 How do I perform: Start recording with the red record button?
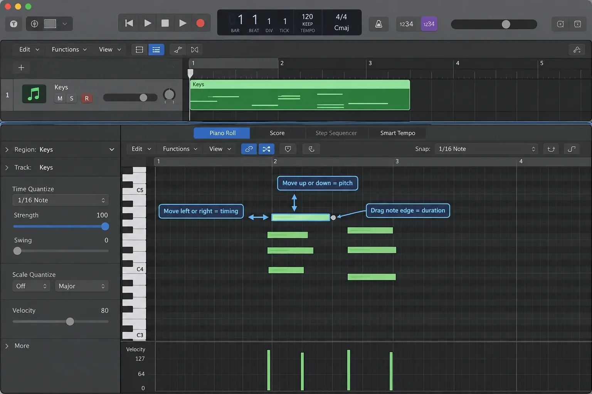coord(200,23)
